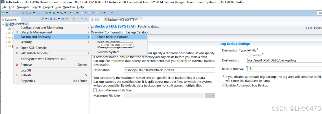The width and height of the screenshot is (322, 114).
Task: Click the tools icon in Systems panel toolbar
Action: coord(55,19)
